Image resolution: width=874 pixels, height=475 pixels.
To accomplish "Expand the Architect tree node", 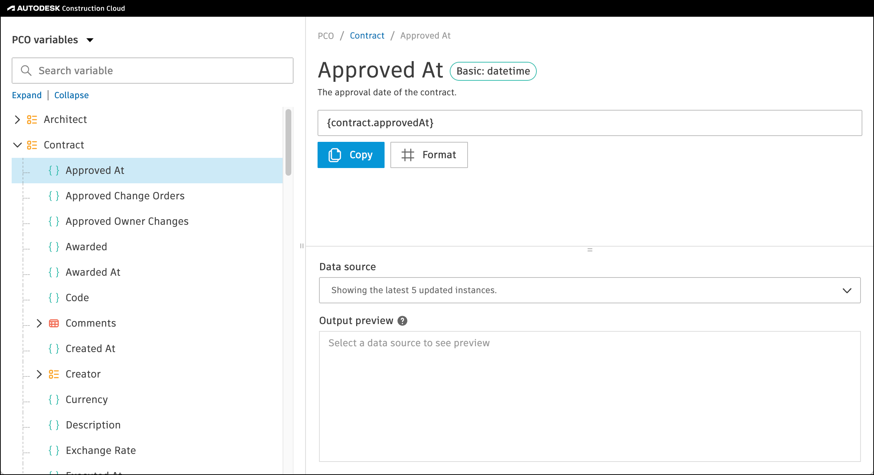I will 17,120.
